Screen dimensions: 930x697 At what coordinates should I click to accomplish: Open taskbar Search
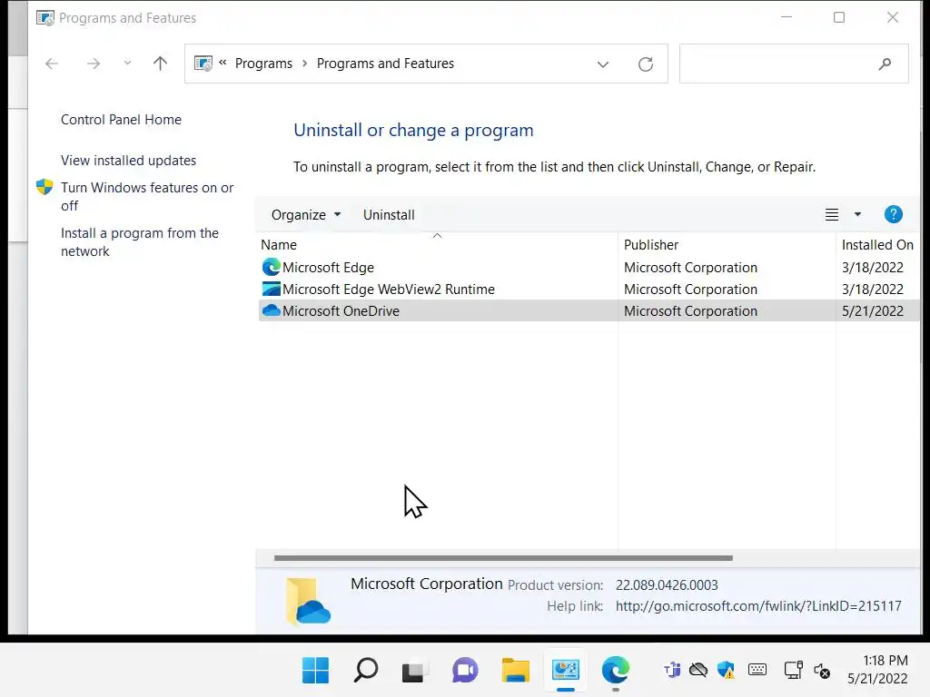[365, 671]
